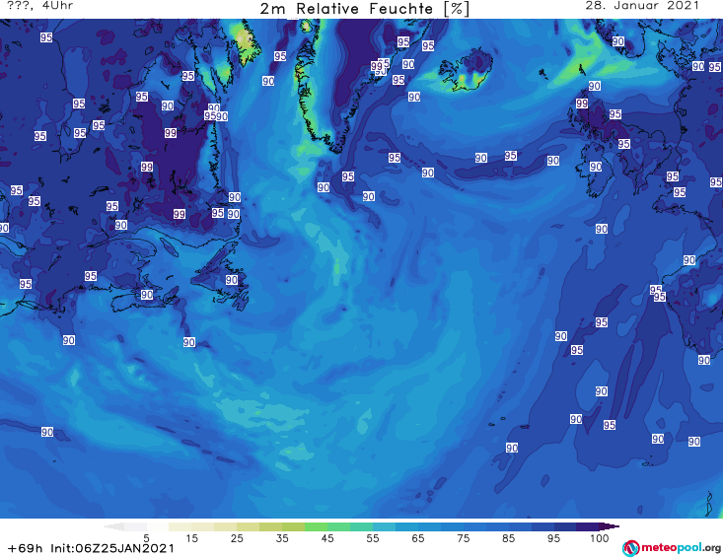The image size is (723, 558).
Task: Click legend value '45' on the colorbar
Action: point(326,538)
